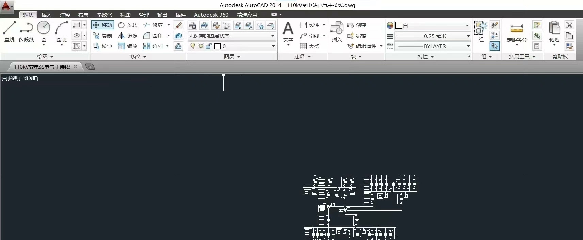Click the 文字 text tool
The image size is (583, 240).
(288, 33)
